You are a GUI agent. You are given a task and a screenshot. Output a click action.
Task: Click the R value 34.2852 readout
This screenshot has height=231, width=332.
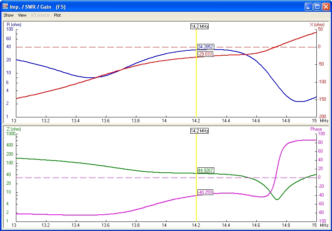tap(206, 47)
